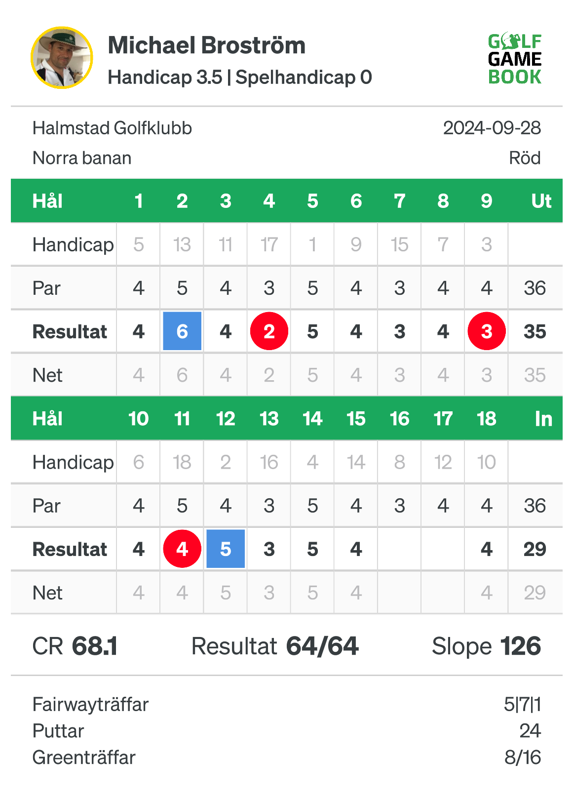Screen dimensions: 573x797
Task: Select the red birdie circle on hole 4
Action: [269, 331]
